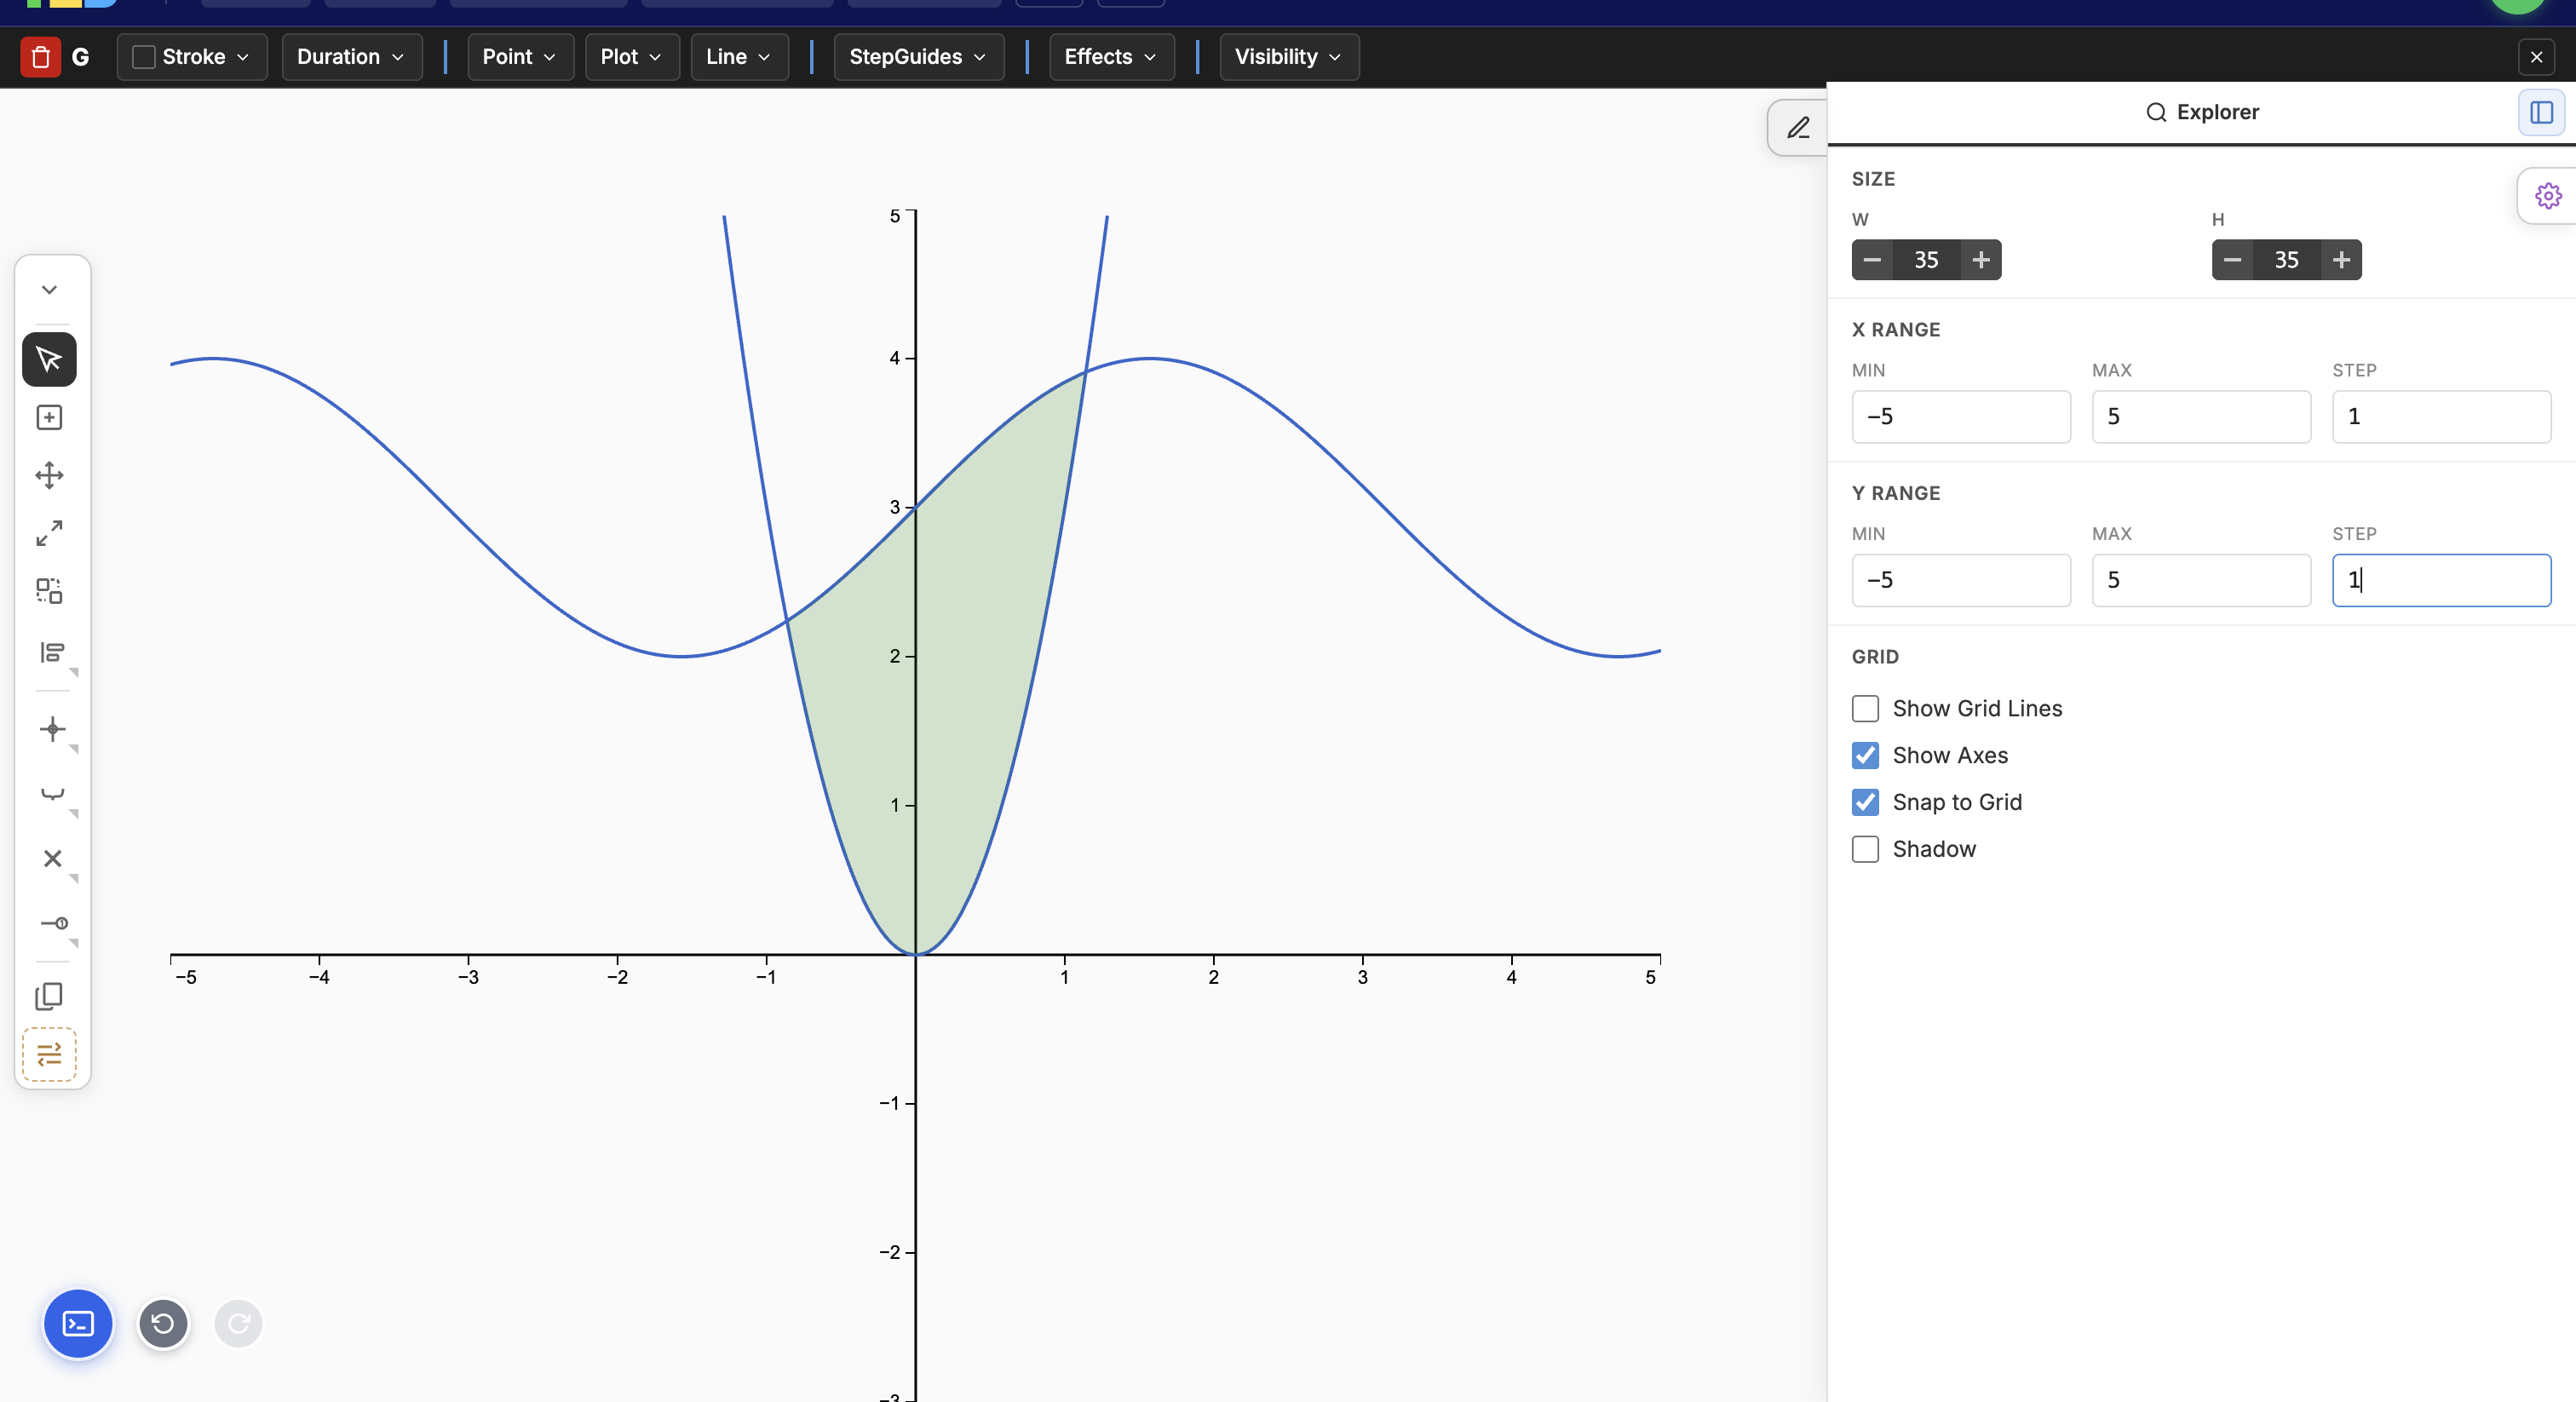The height and width of the screenshot is (1402, 2576).
Task: Uncheck the Show Axes checkbox
Action: coord(1865,756)
